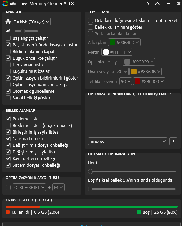Image resolution: width=182 pixels, height=226 pixels.
Task: Enable Başlangıçta çalıştır checkbox
Action: click(x=8, y=38)
